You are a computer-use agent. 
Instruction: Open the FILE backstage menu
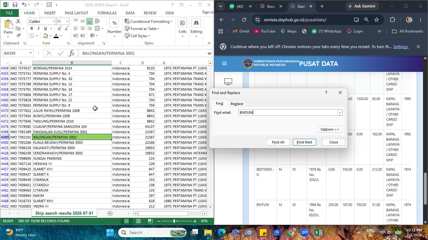click(9, 13)
